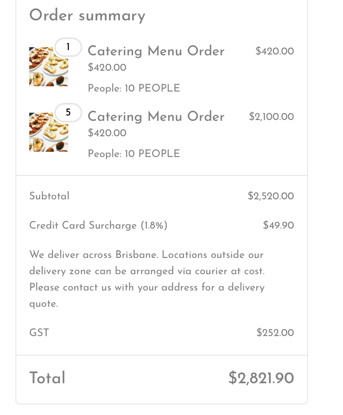Select the $2,821.90 total amount
Viewport: 343px width, 415px height.
tap(261, 378)
